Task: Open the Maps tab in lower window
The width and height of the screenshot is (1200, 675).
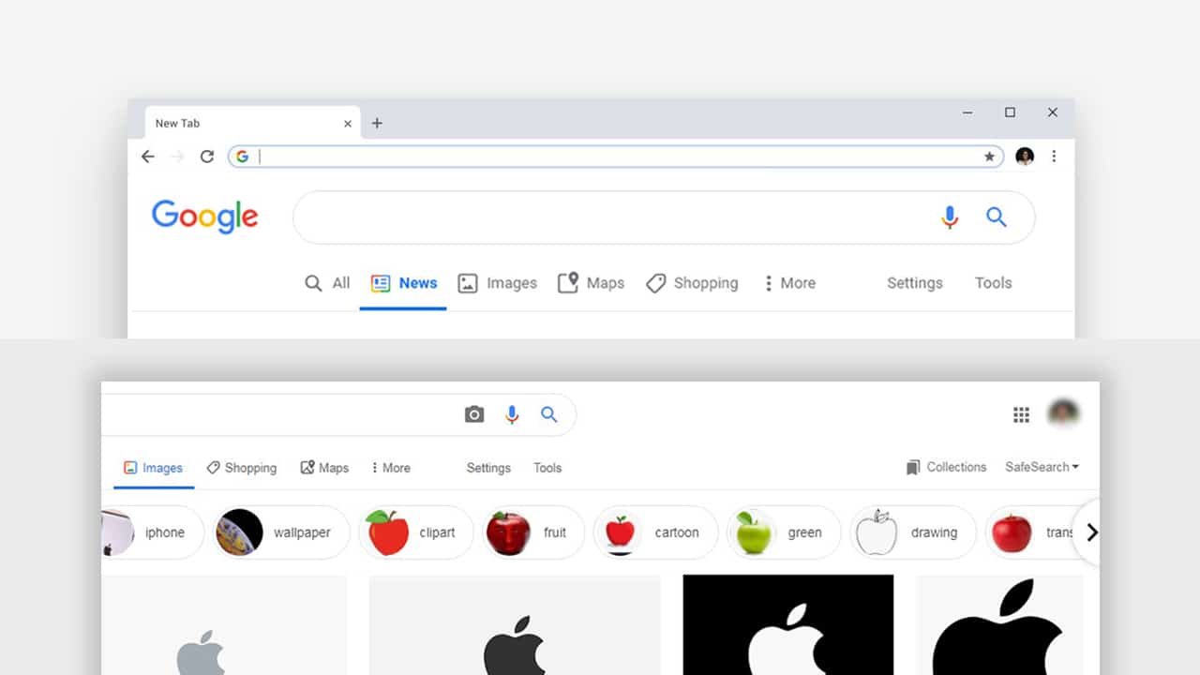Action: tap(324, 468)
